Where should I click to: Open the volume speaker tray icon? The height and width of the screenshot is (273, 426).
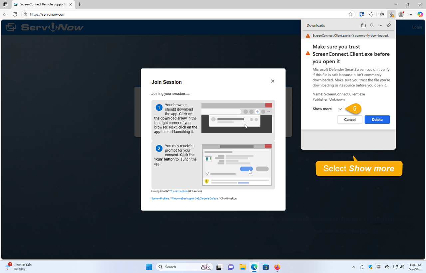[402, 267]
